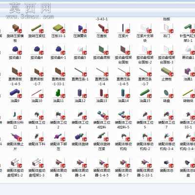The image size is (195, 195).
Task: Click the 装配体工位4拉料 assembly file thumbnail
Action: coord(102,115)
